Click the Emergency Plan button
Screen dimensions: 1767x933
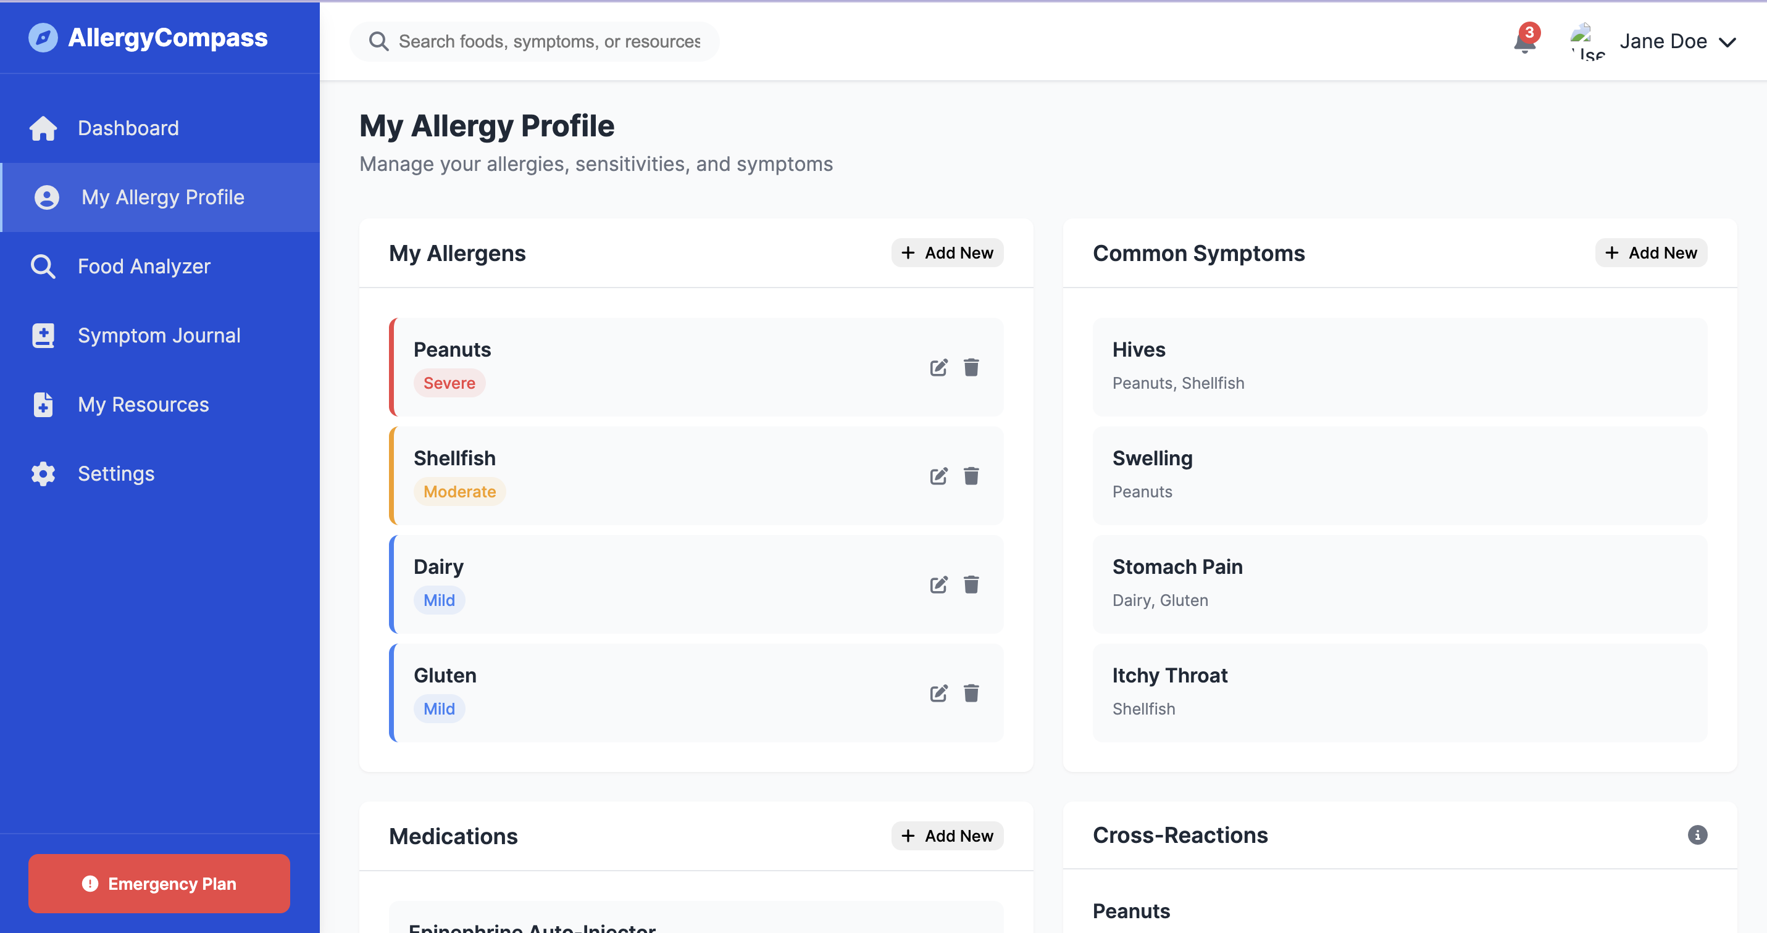[159, 883]
